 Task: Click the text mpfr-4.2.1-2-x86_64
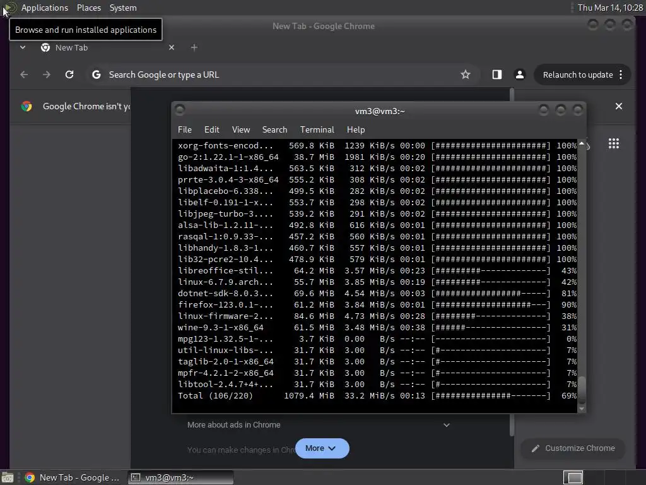226,373
